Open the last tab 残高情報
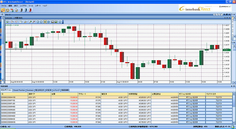236x129 pixels. tap(65, 90)
